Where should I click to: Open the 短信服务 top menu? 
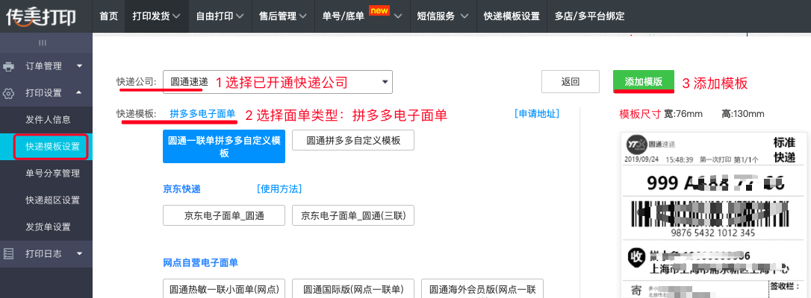[x=443, y=16]
